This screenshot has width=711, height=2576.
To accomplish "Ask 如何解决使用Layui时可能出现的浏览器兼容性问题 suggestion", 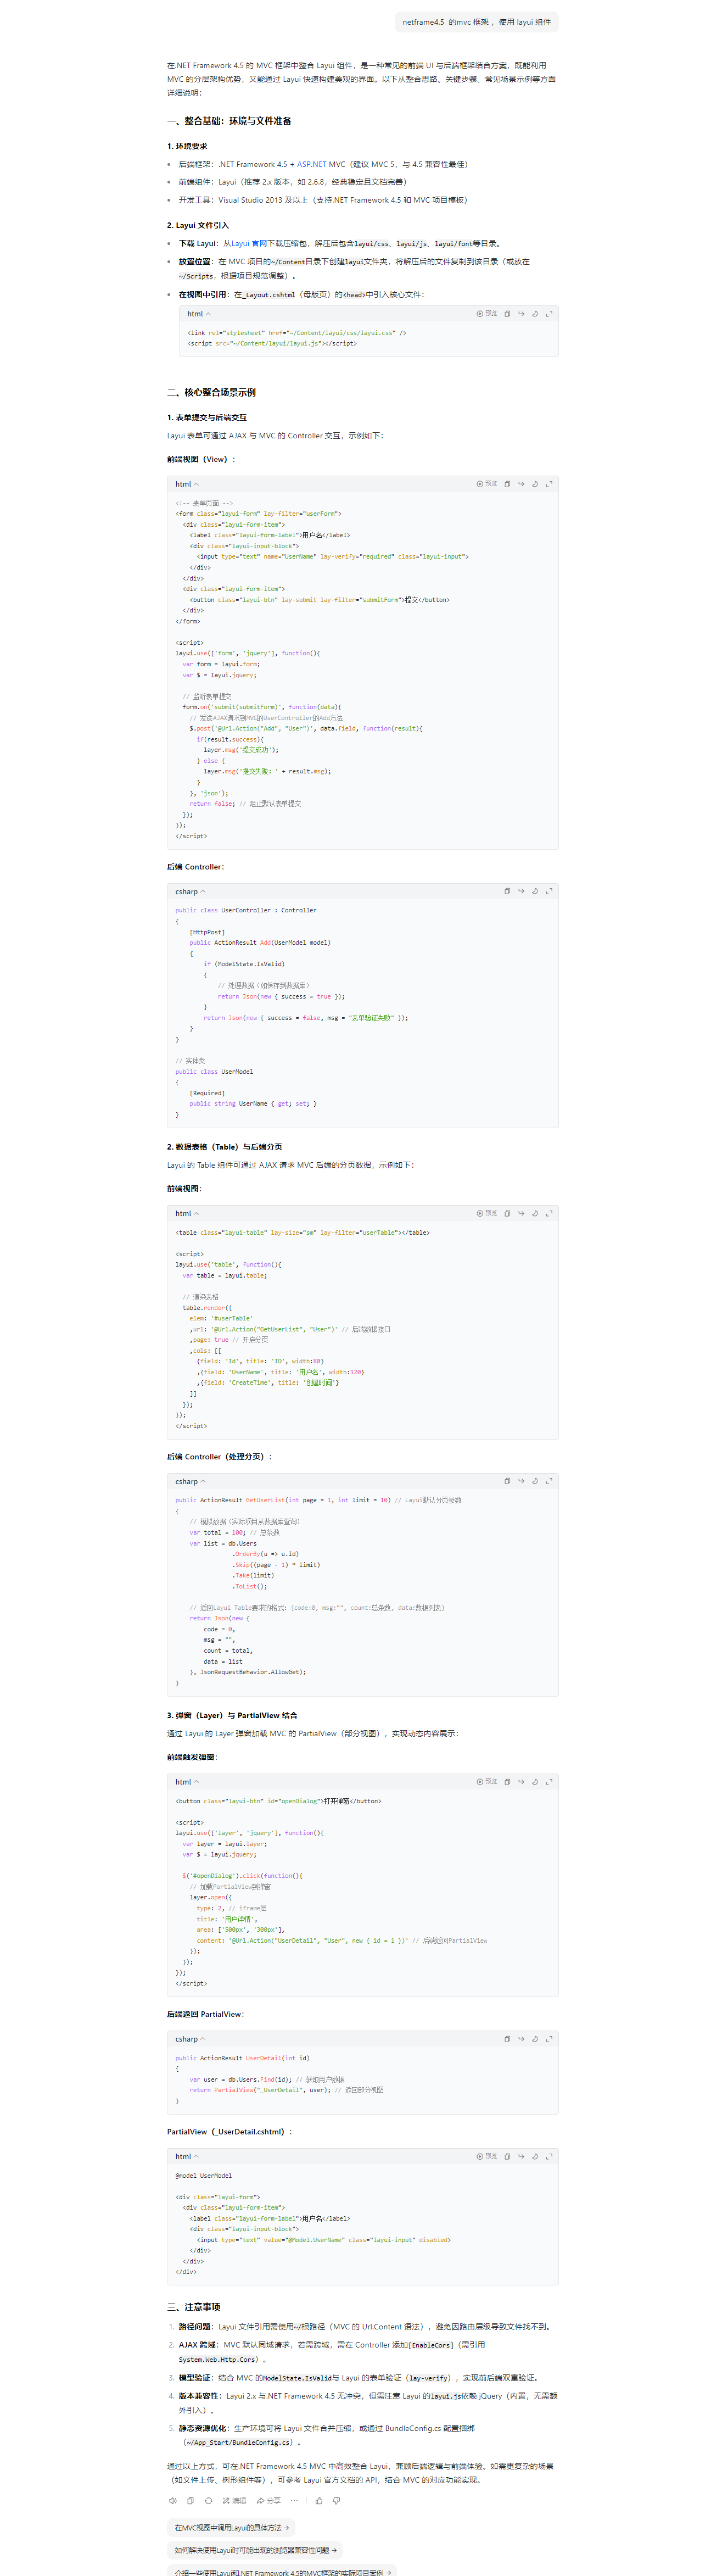I will (x=255, y=2550).
